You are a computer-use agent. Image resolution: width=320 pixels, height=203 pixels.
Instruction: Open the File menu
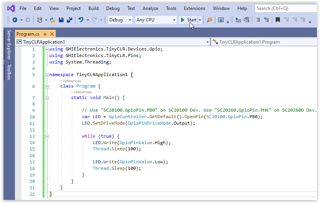(x=23, y=8)
